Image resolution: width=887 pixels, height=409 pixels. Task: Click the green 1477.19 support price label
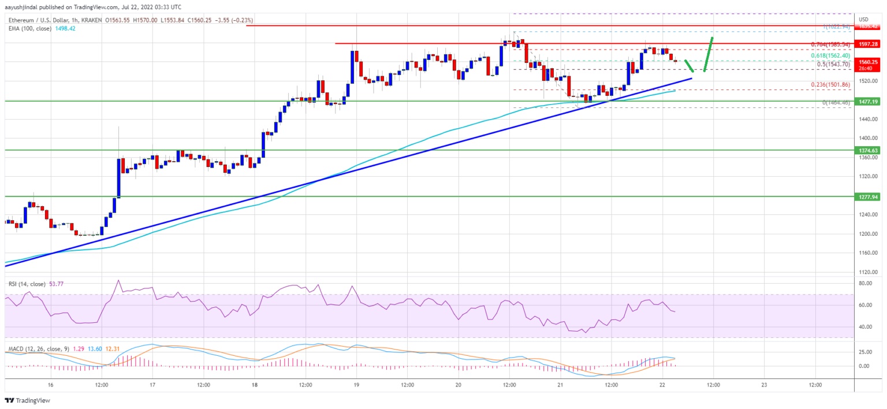pos(868,101)
